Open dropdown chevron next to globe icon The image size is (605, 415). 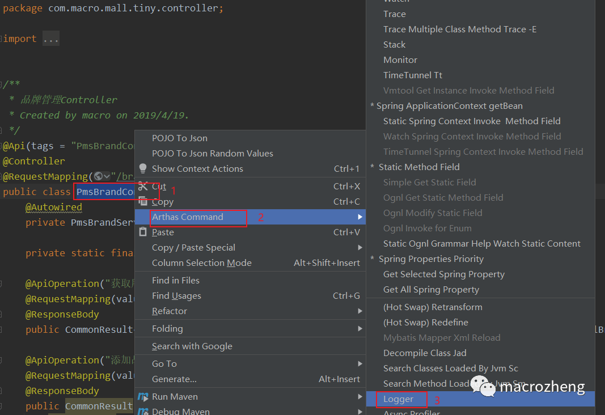click(107, 176)
